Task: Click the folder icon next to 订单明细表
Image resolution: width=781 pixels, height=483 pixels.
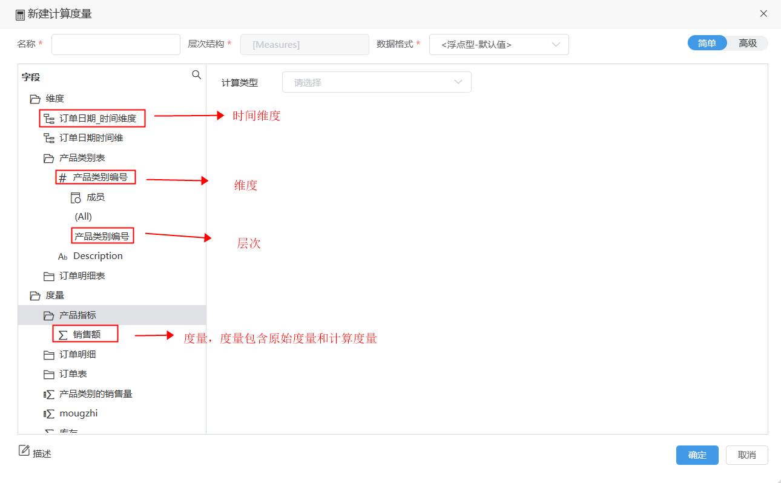Action: [x=49, y=277]
